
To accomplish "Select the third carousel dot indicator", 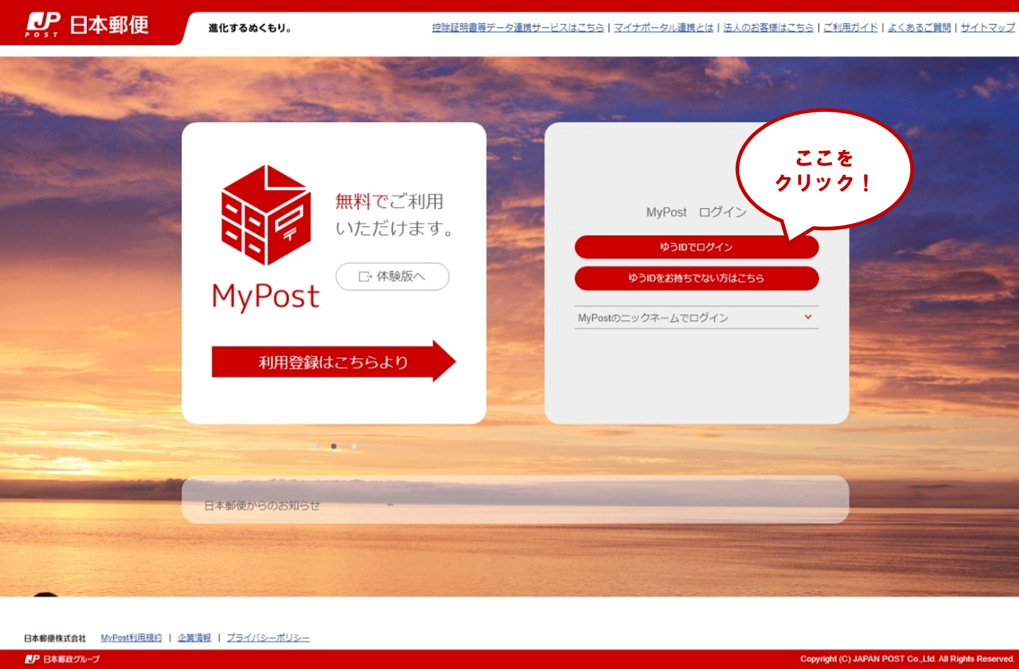I will pyautogui.click(x=354, y=446).
